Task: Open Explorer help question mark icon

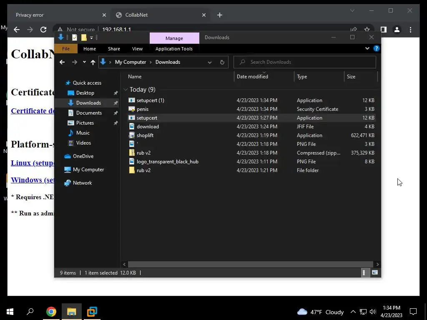Action: pos(377,48)
